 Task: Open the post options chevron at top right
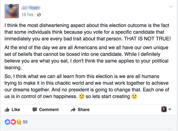(171, 7)
